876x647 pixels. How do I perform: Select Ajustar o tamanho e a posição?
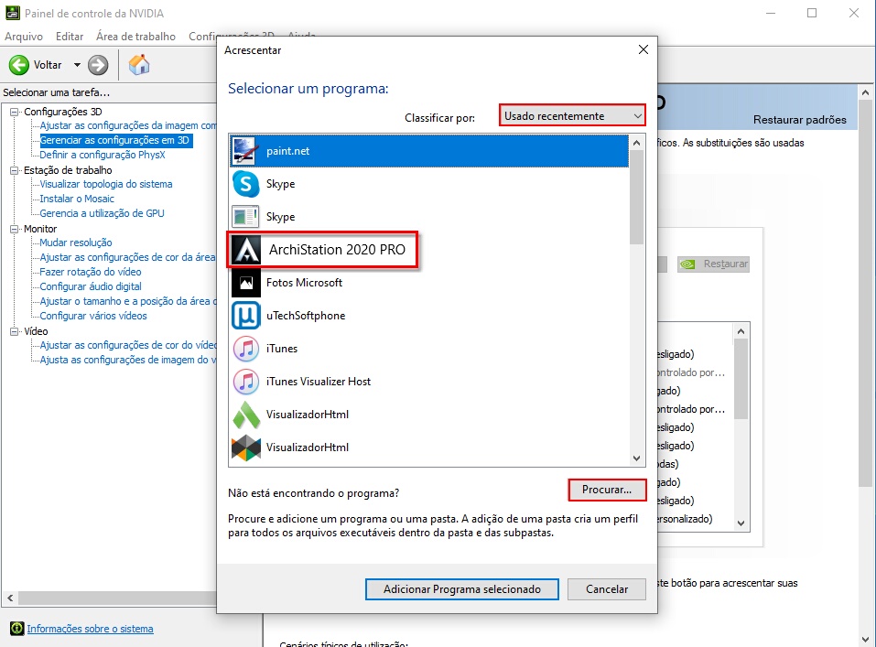[x=128, y=301]
